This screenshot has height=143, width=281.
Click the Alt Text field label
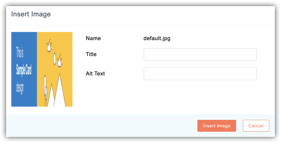[95, 73]
